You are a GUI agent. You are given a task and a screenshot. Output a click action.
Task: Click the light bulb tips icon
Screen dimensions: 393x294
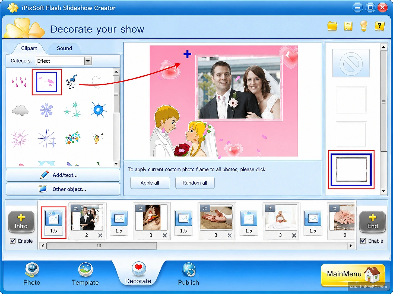(x=364, y=26)
